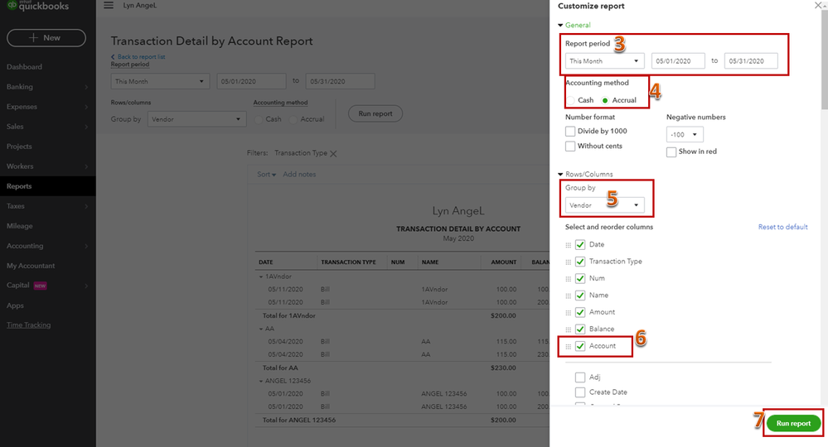The image size is (828, 447).
Task: Grab the drag handle for Account column
Action: (569, 346)
